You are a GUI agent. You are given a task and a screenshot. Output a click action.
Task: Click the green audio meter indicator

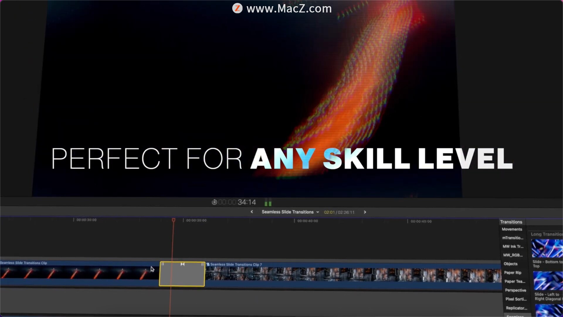pyautogui.click(x=268, y=203)
